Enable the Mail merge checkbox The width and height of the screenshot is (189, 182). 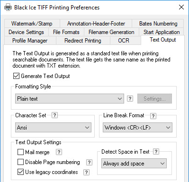point(20,152)
